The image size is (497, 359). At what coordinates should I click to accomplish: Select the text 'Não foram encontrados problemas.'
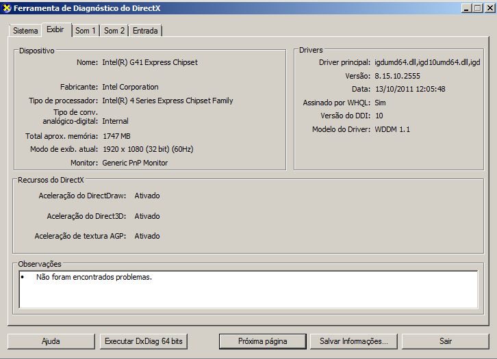click(x=94, y=277)
